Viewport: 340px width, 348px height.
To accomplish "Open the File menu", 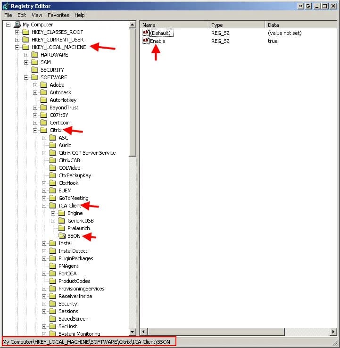I will click(8, 15).
